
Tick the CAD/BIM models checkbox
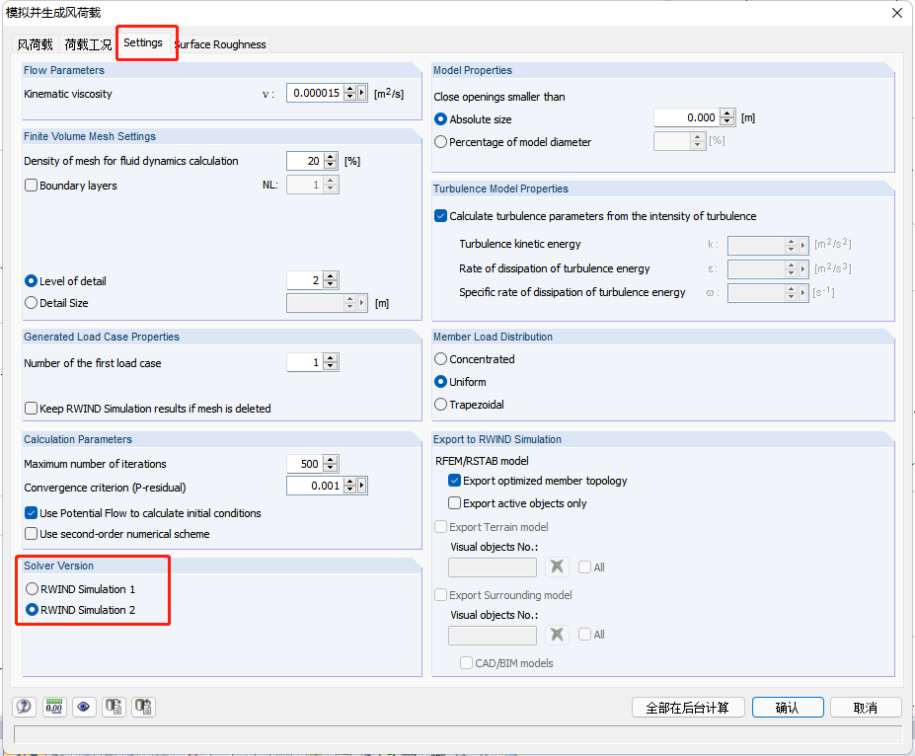pyautogui.click(x=466, y=662)
